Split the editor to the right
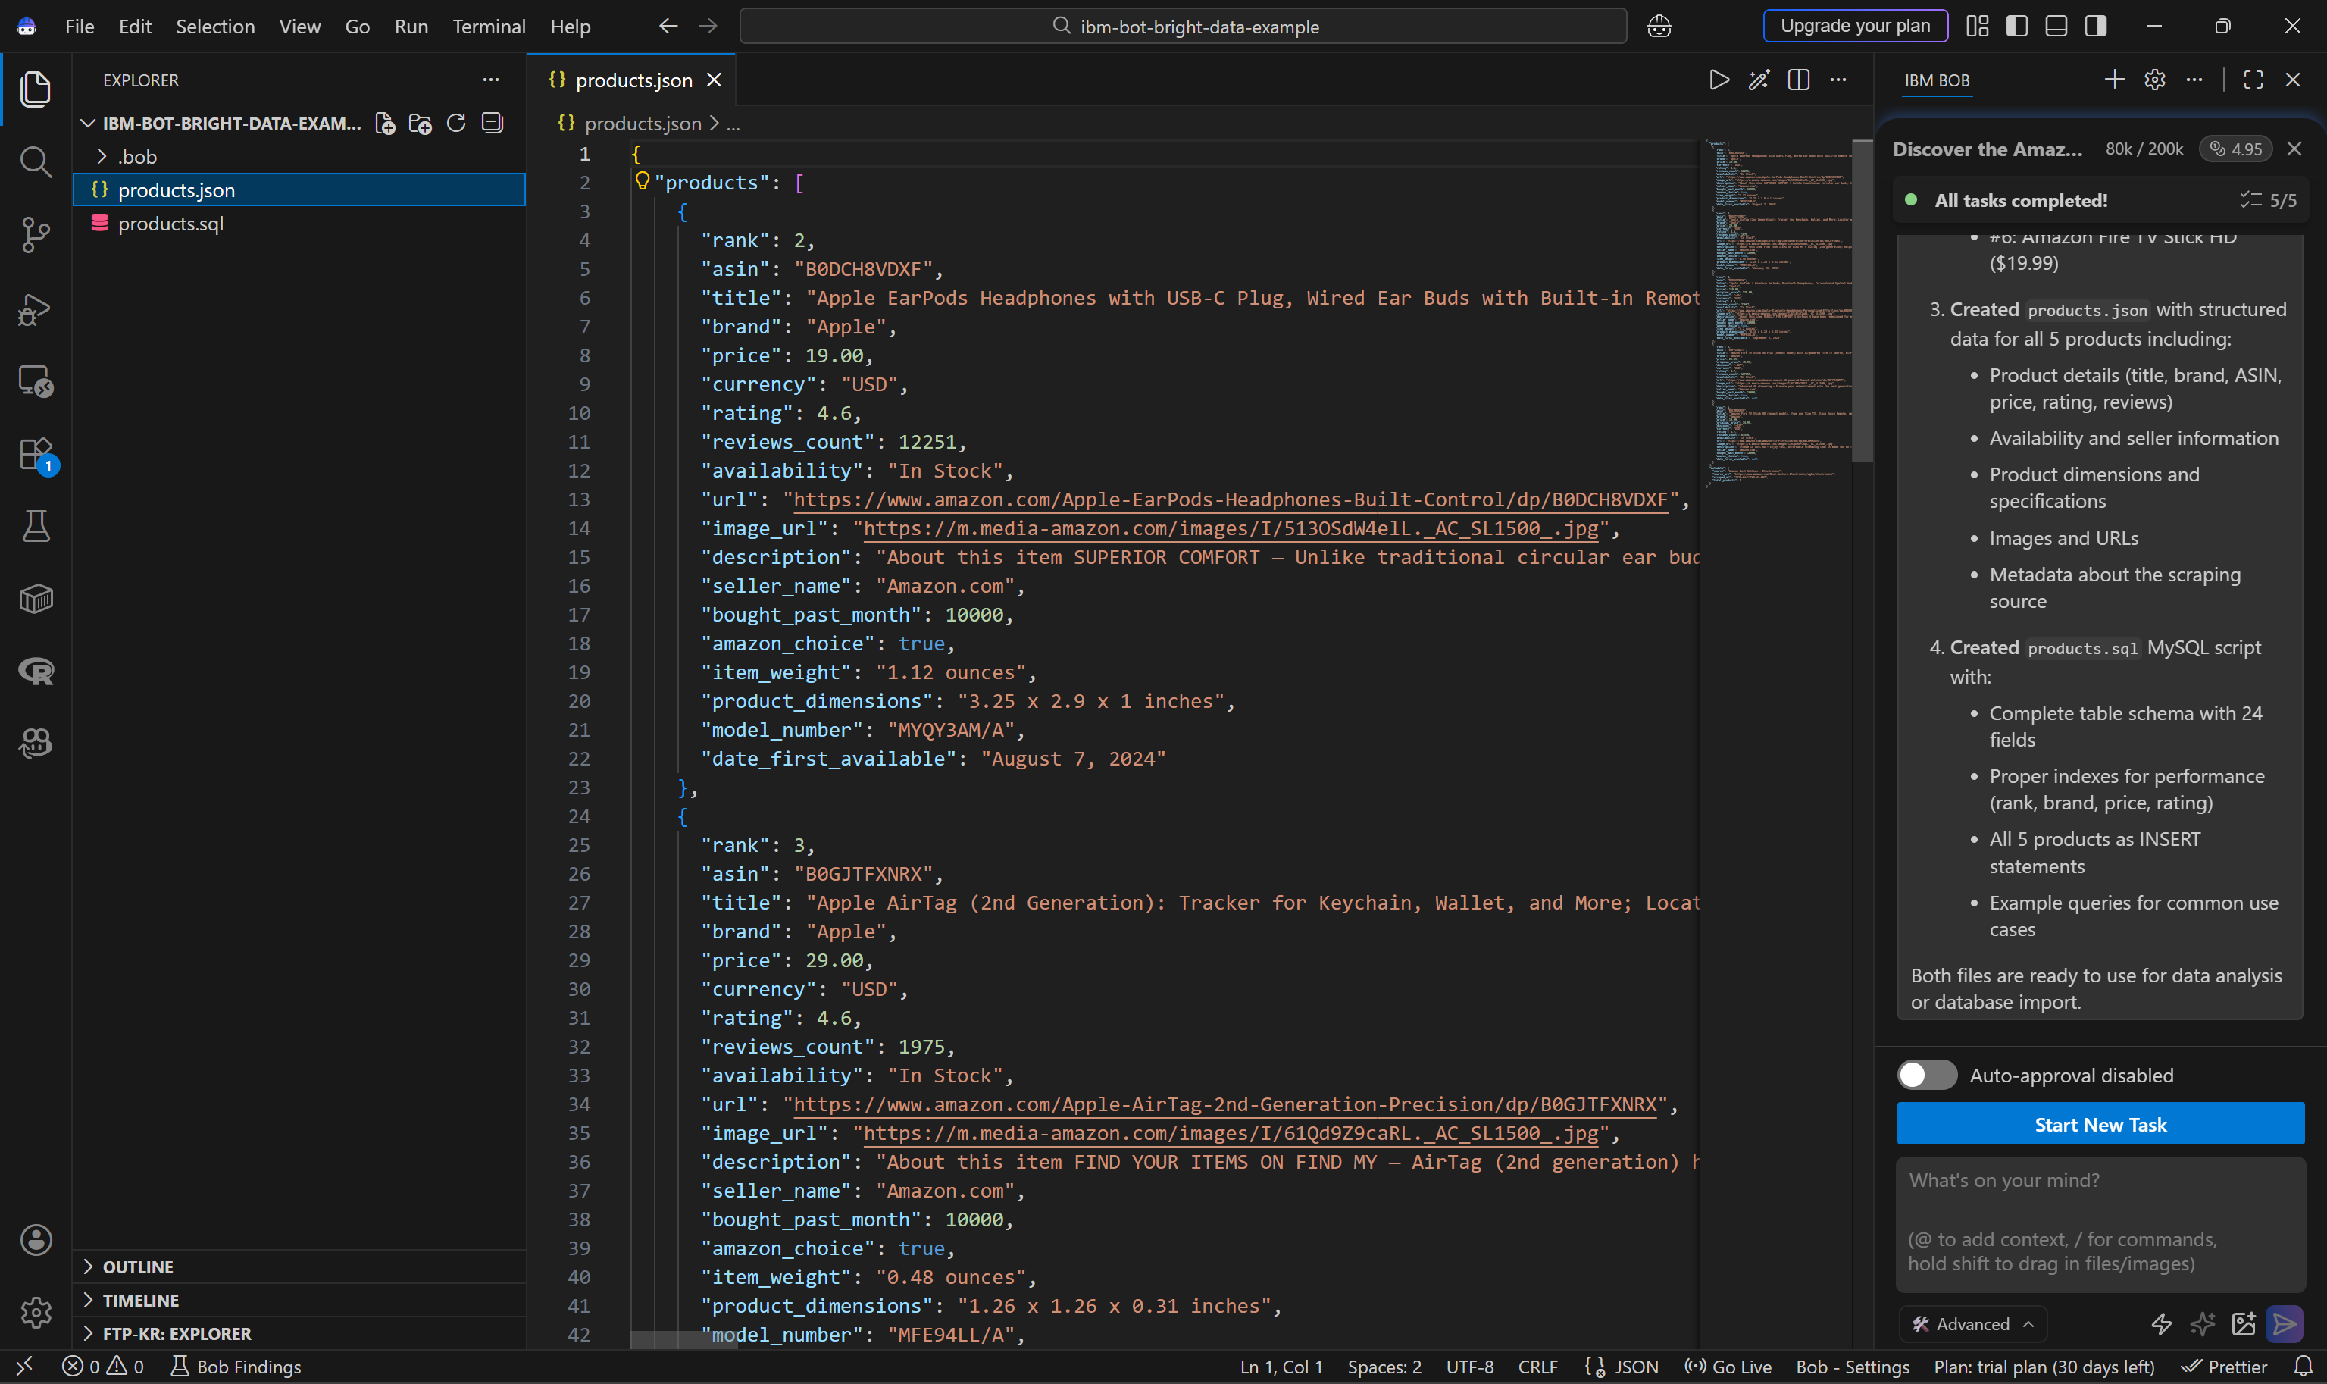2327x1384 pixels. coord(1798,80)
